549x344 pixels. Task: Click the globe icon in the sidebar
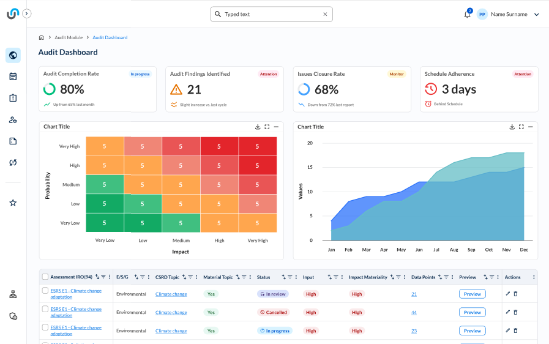point(13,55)
